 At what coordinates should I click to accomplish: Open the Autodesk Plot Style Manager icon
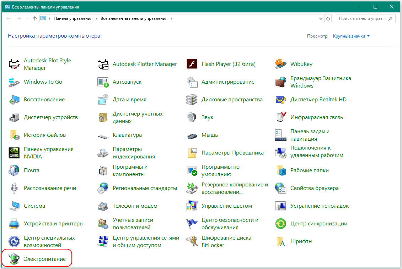click(x=14, y=64)
